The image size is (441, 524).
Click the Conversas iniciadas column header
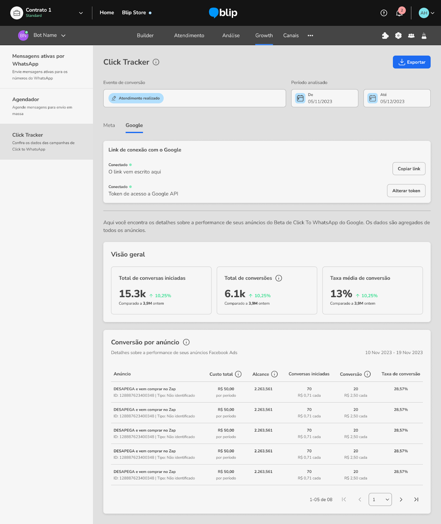coord(309,374)
